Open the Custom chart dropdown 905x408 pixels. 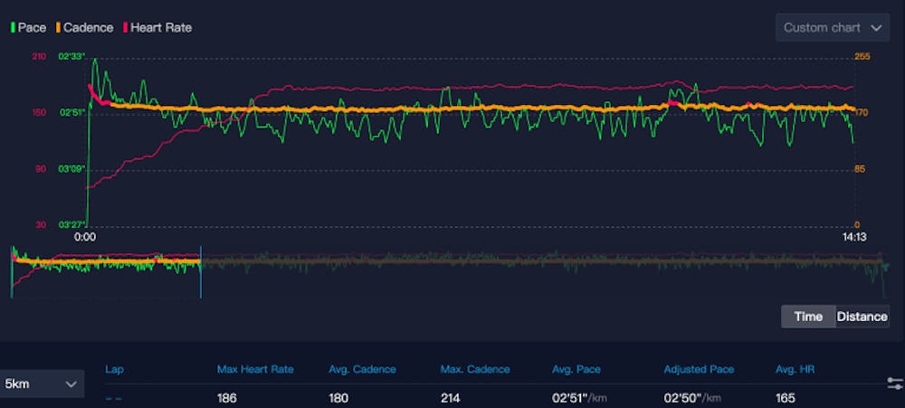832,27
